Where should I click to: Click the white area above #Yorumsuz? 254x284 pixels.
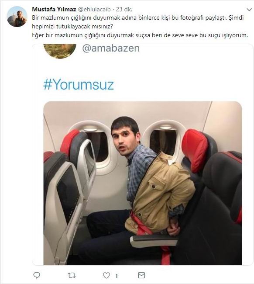tap(143, 68)
